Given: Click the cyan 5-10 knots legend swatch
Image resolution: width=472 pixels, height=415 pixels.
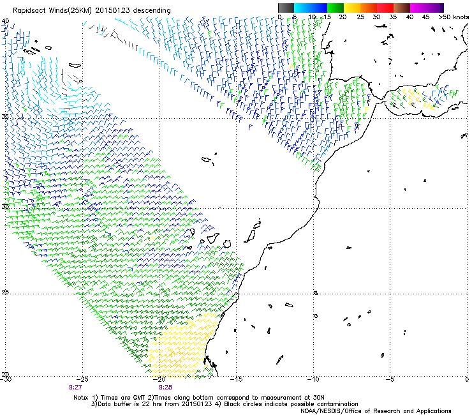Looking at the screenshot, I should 302,8.
